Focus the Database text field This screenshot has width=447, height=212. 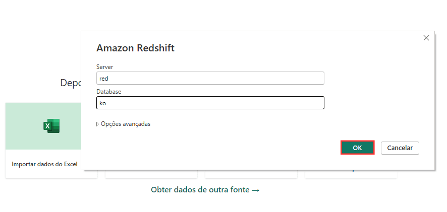point(210,103)
